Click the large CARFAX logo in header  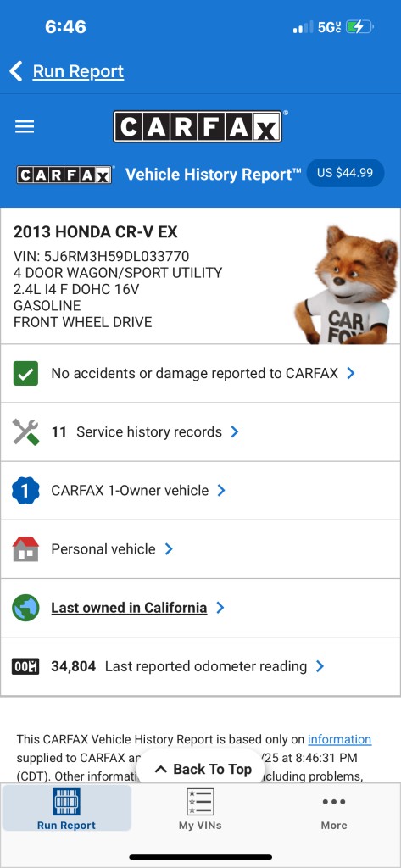point(198,127)
